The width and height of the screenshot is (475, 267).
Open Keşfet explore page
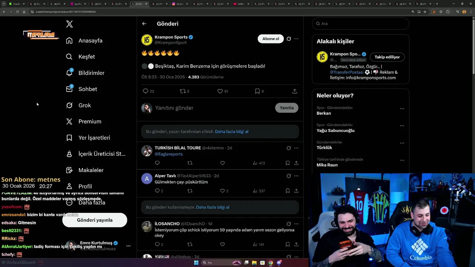coord(81,57)
